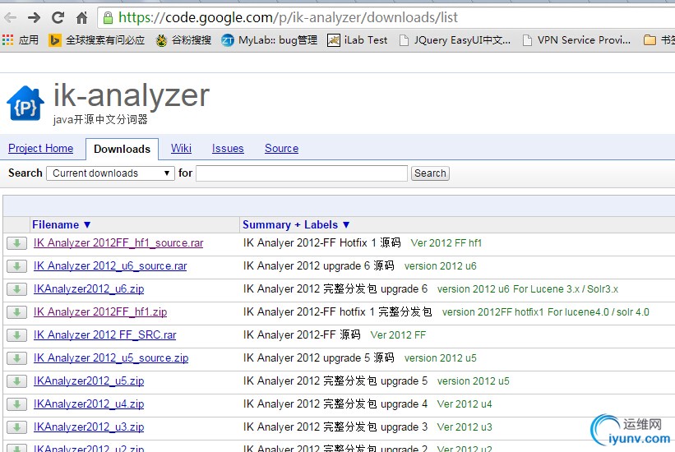Screen dimensions: 675x452
Task: Go to the Project Home tab
Action: 41,149
